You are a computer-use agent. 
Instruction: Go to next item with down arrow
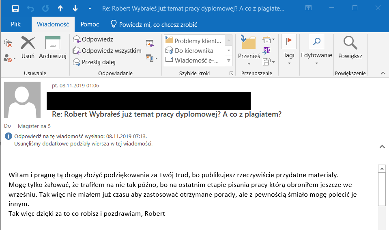point(75,8)
